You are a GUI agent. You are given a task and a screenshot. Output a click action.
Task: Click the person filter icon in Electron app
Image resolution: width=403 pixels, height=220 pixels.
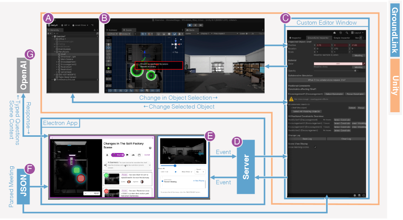(107, 155)
